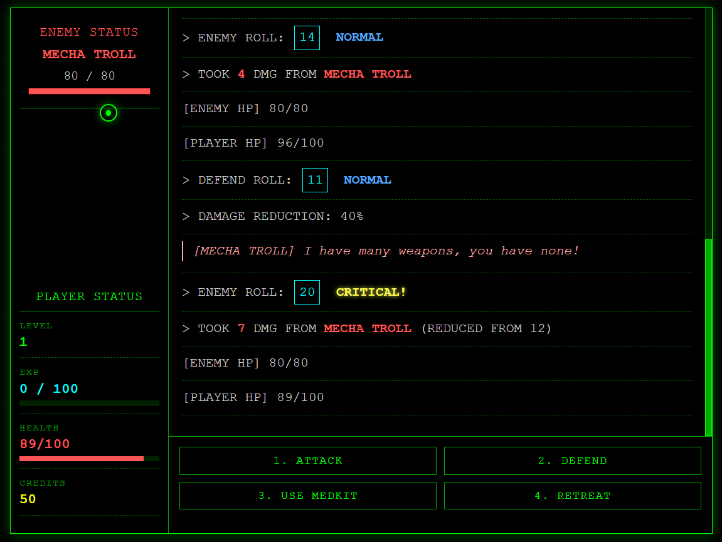Click the combat log scrollbar thumb
Viewport: 722px width, 542px height.
tap(708, 337)
